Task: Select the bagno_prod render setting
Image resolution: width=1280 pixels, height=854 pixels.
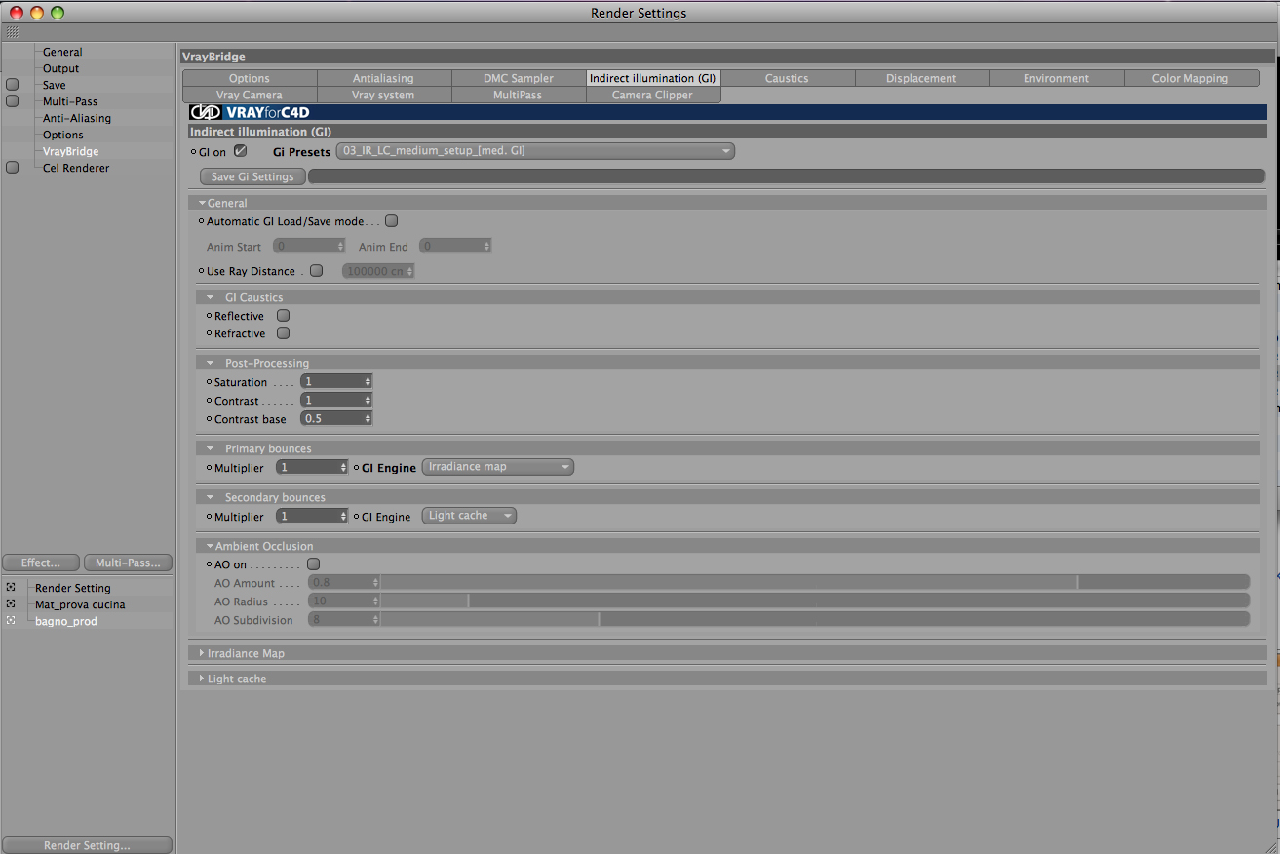Action: 66,621
